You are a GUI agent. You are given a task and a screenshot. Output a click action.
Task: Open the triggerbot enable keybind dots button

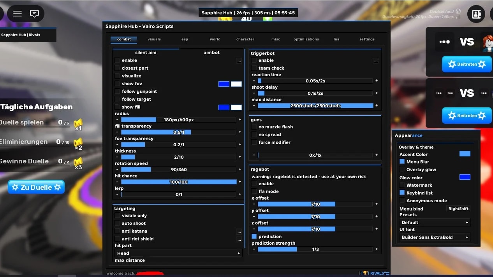click(x=375, y=61)
